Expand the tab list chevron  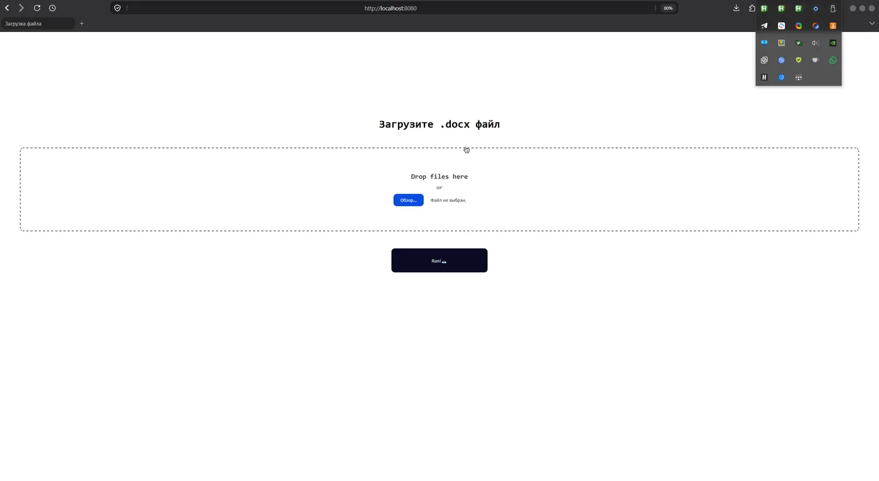[872, 23]
